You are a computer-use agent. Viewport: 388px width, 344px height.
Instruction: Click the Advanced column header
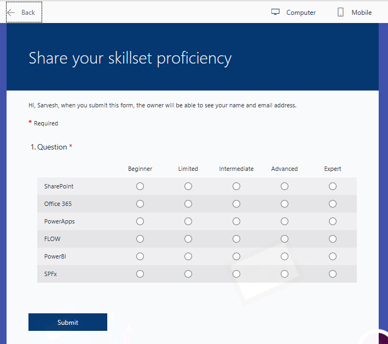[x=285, y=169]
